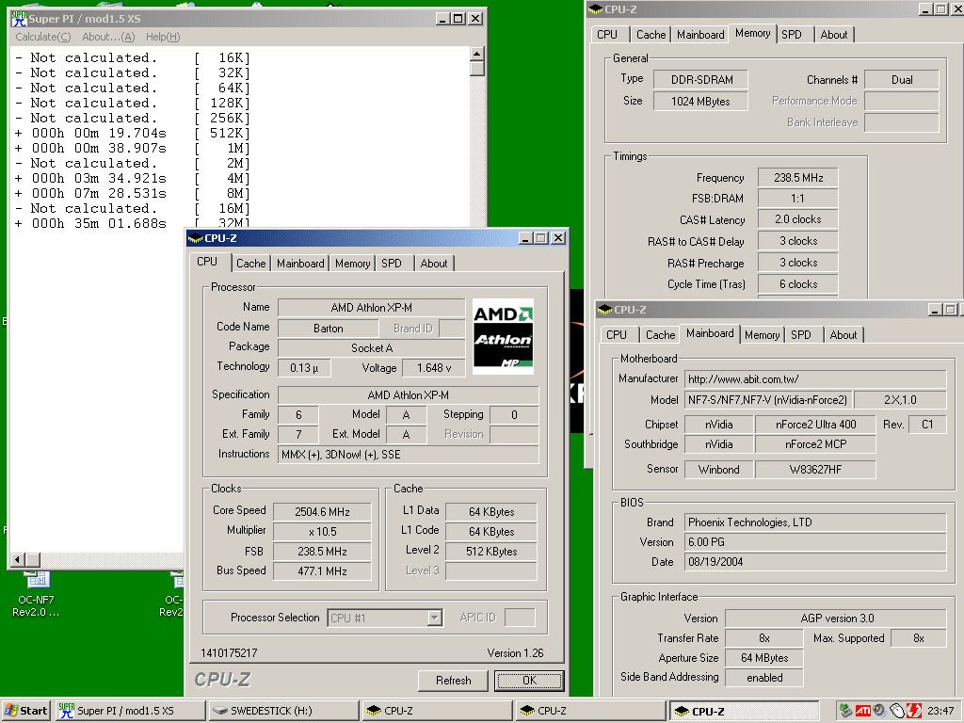Screen dimensions: 964x723
Task: Click the 1M result line 38.907s
Action: coord(132,148)
